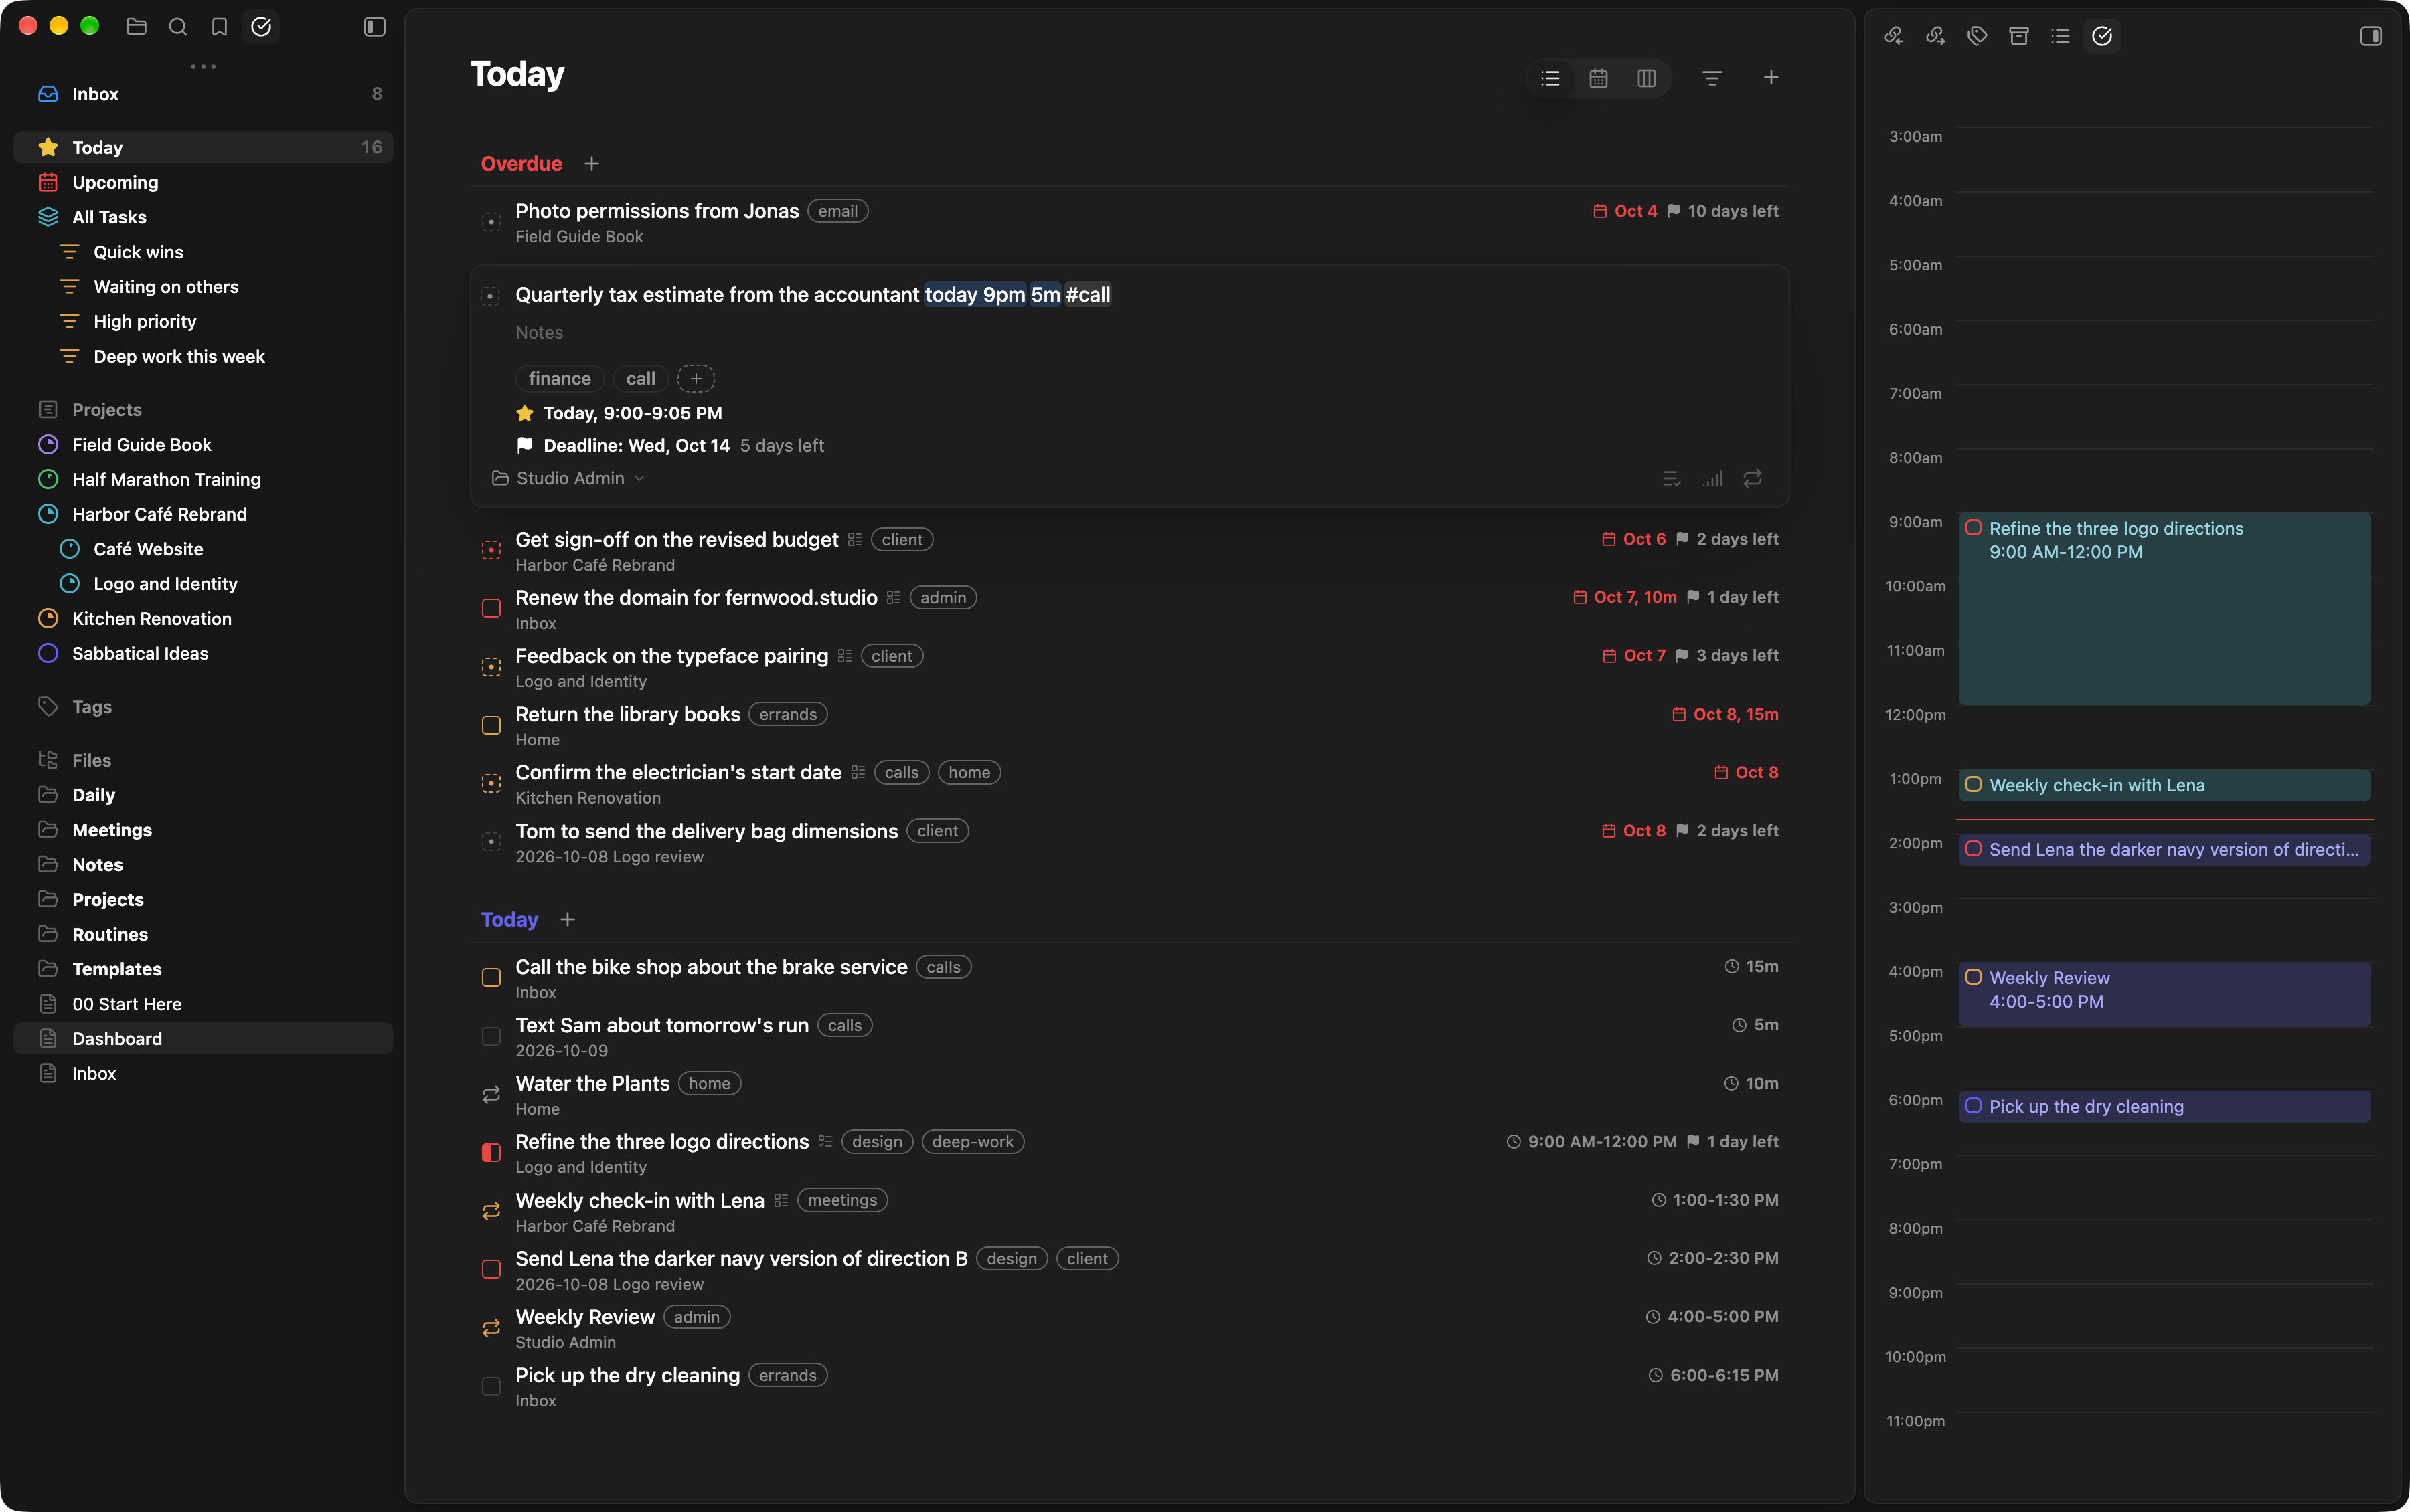Open the bookmarks icon in the top bar

(219, 27)
